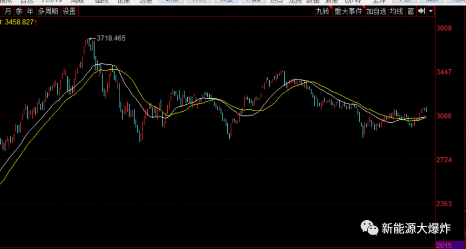Toggle 重大事件 major events overlay
466x249 pixels.
tap(349, 12)
